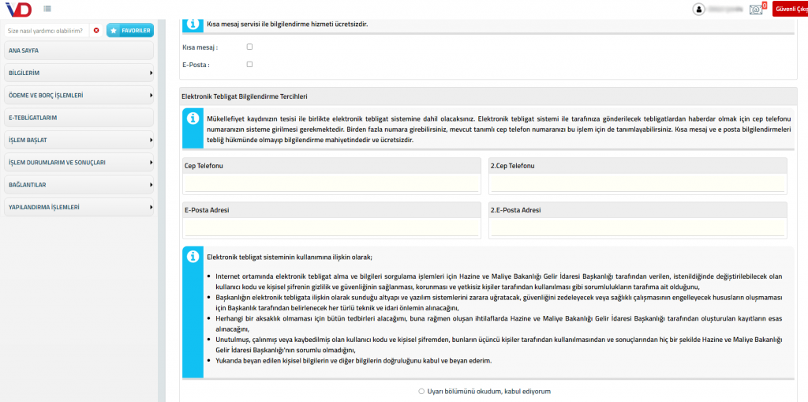Open ANA SAYFA menu item
Image resolution: width=808 pixels, height=402 pixels.
pos(79,51)
